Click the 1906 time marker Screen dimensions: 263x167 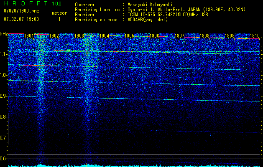154,36
